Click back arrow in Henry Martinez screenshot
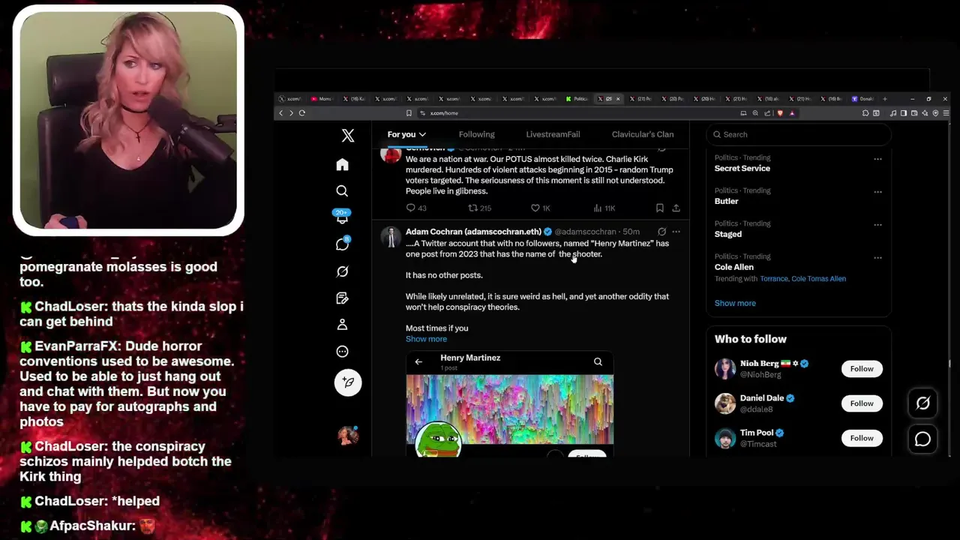This screenshot has width=960, height=540. (x=418, y=361)
